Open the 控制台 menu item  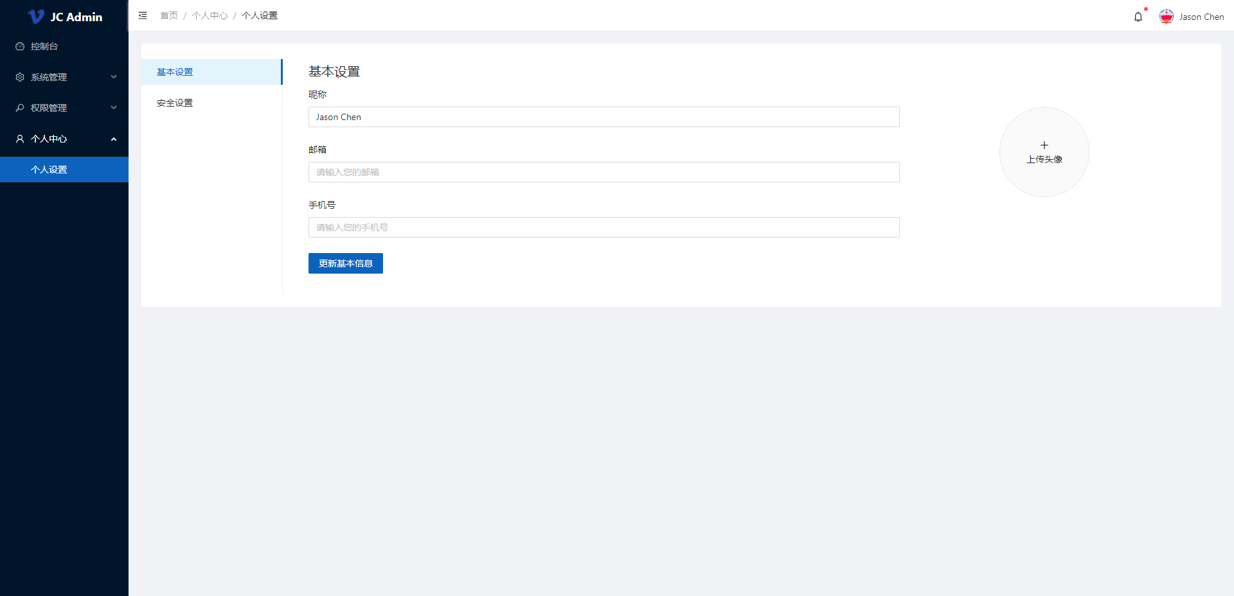64,46
